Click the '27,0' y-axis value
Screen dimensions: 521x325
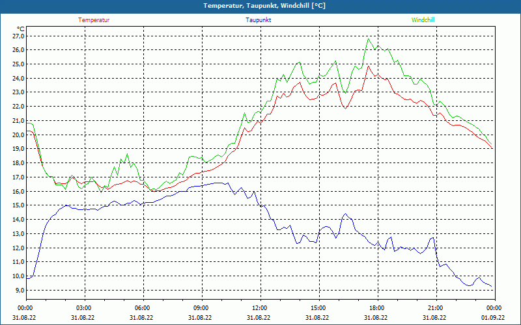click(18, 36)
